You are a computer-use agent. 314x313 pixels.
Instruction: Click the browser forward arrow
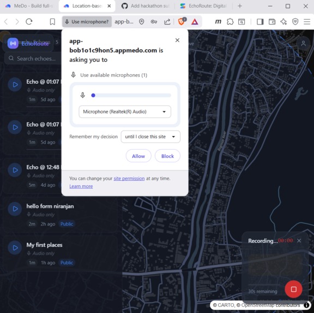coord(17,22)
